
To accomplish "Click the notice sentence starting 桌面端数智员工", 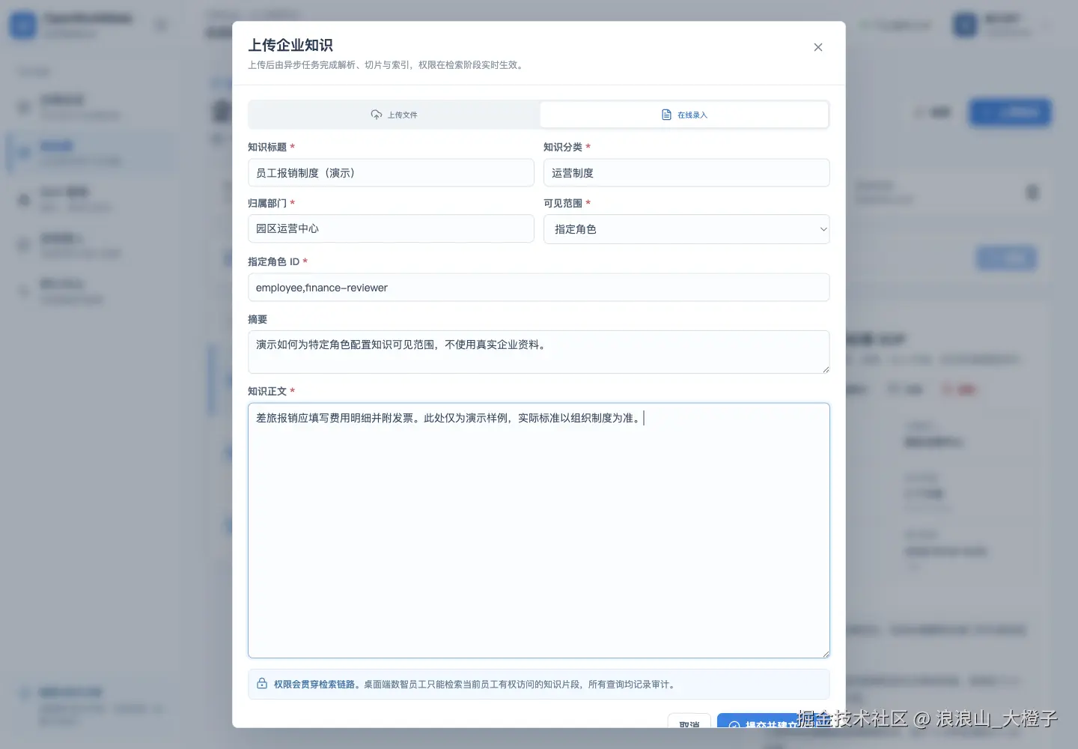I will pyautogui.click(x=520, y=684).
